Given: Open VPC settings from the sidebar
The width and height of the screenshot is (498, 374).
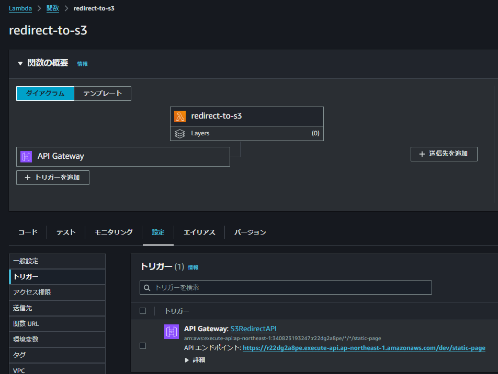Looking at the screenshot, I should click(x=19, y=370).
